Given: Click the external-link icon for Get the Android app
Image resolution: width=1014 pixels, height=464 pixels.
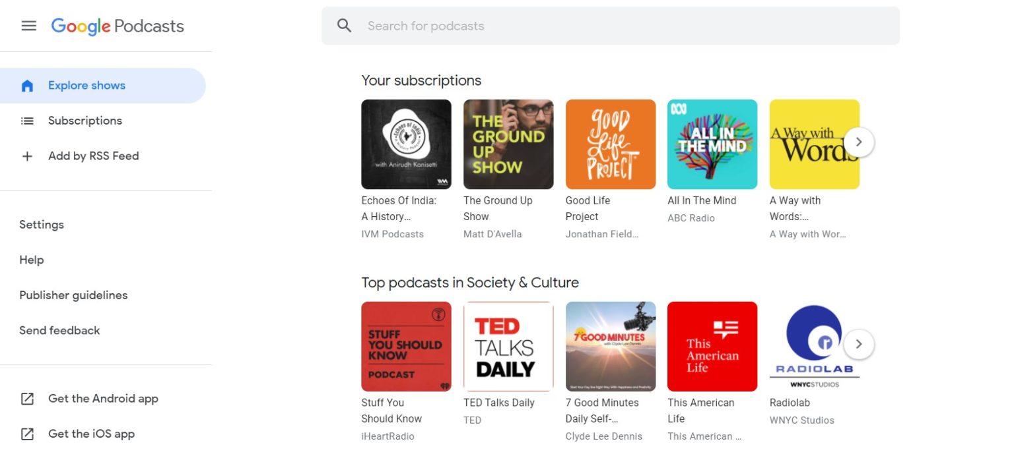Looking at the screenshot, I should click(x=27, y=398).
